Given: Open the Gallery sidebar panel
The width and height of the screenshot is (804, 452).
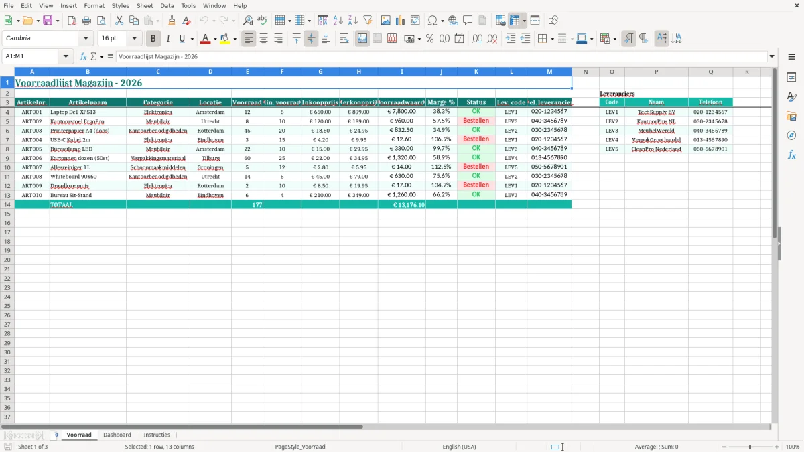Looking at the screenshot, I should point(791,116).
